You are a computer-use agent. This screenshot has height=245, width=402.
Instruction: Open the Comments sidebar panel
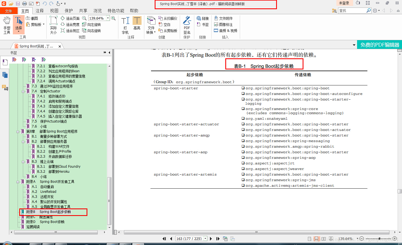[5, 88]
